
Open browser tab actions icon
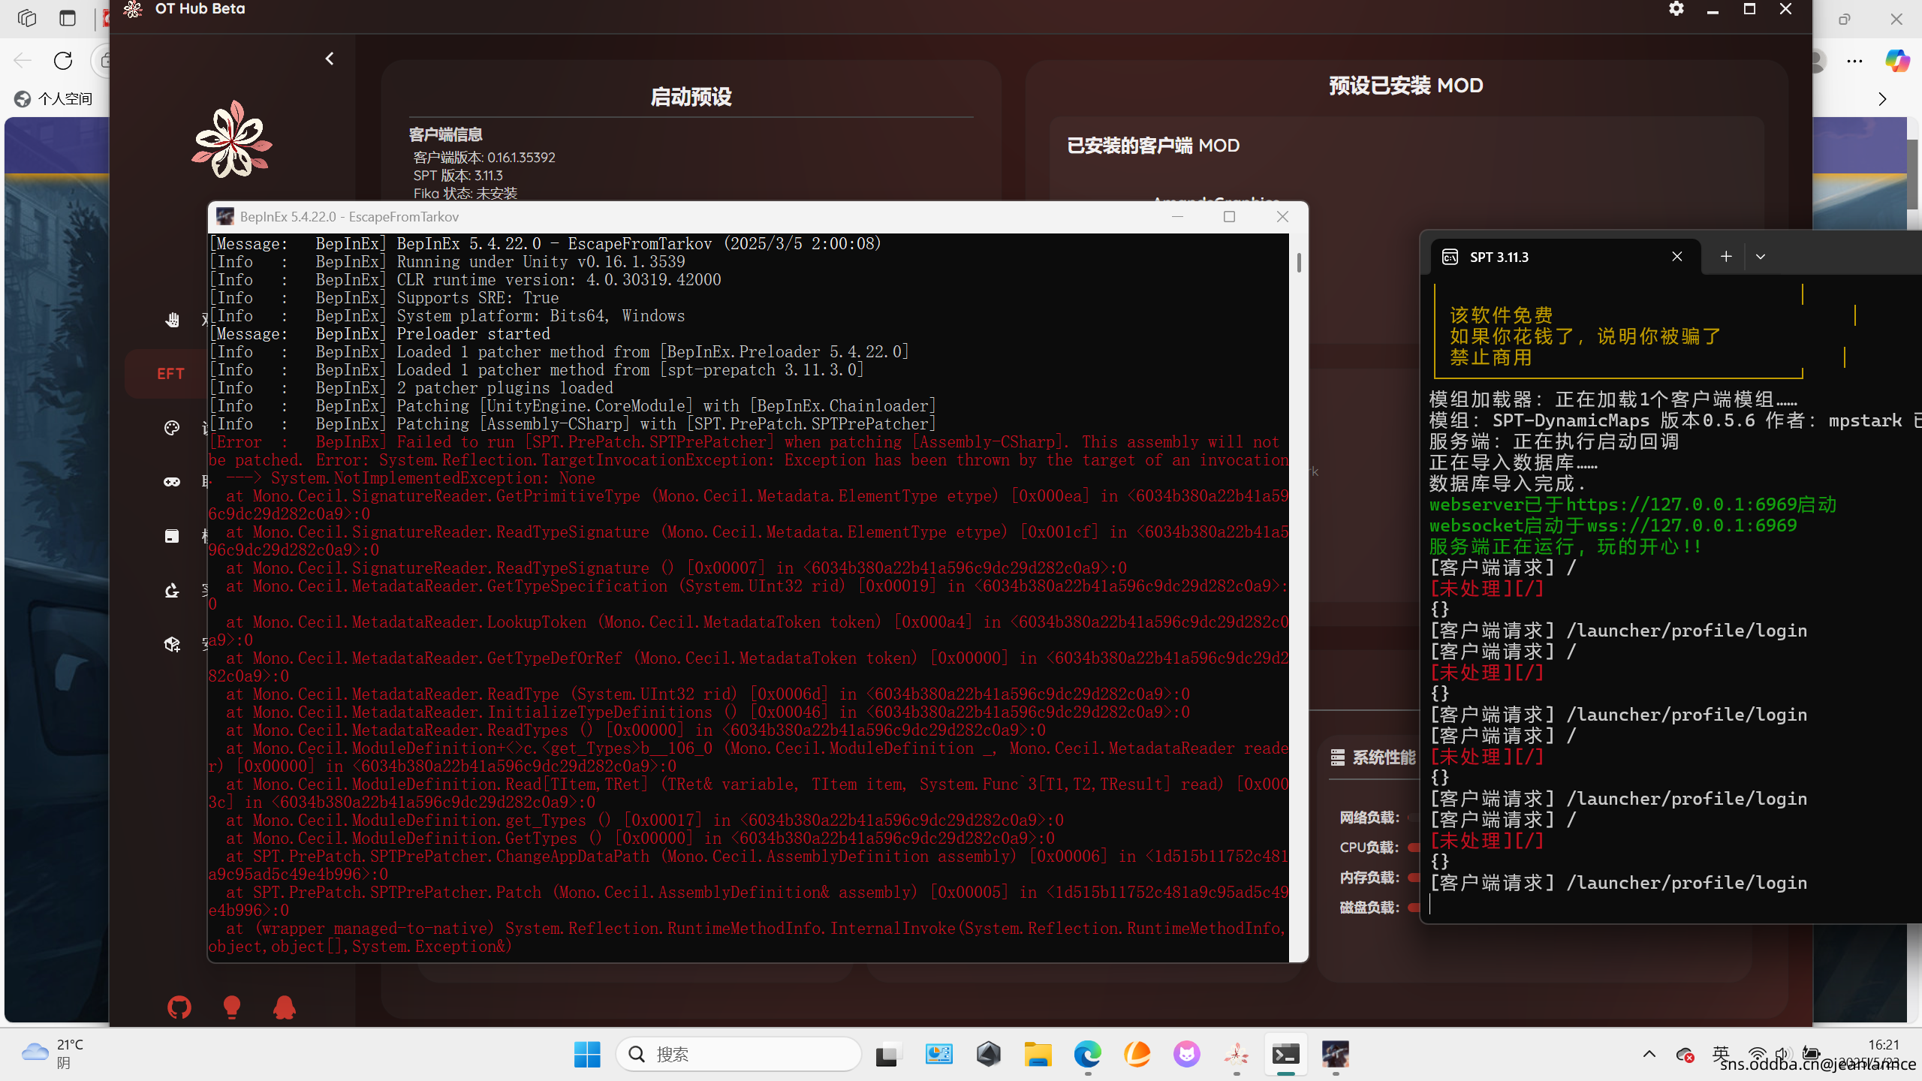pos(68,18)
